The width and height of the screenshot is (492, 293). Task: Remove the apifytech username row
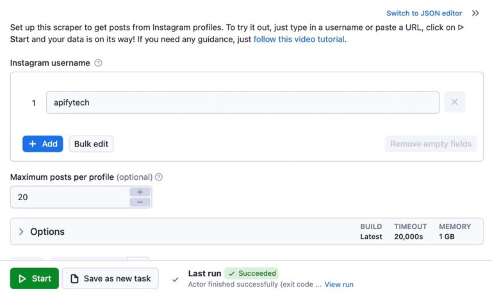point(454,102)
